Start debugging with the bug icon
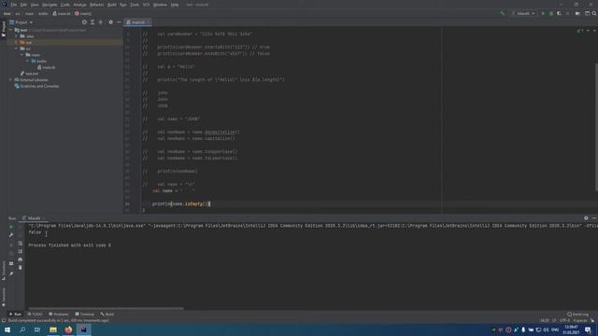This screenshot has height=336, width=598. pos(551,13)
